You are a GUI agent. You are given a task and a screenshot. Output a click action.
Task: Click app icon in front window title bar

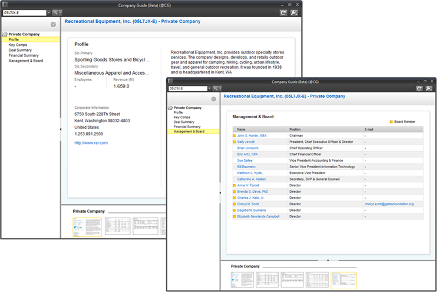170,81
